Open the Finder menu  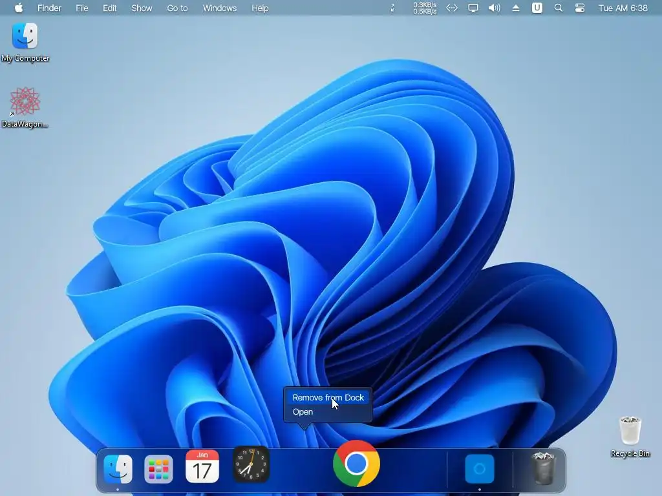(49, 8)
